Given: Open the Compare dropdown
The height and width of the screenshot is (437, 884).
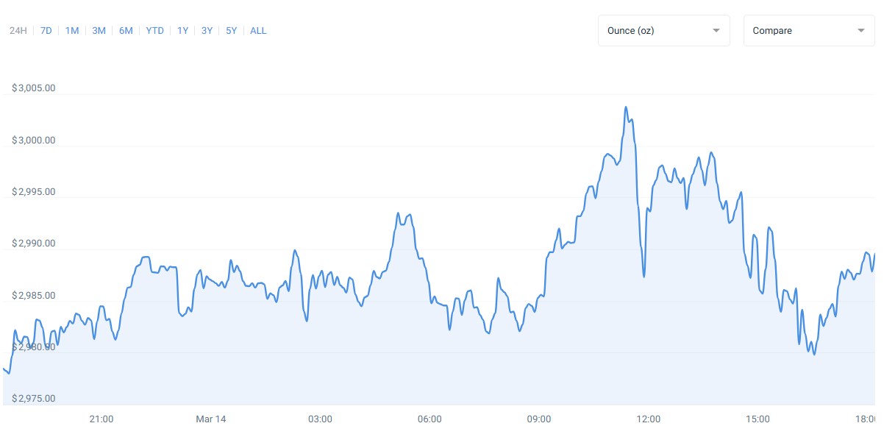Looking at the screenshot, I should coord(808,30).
